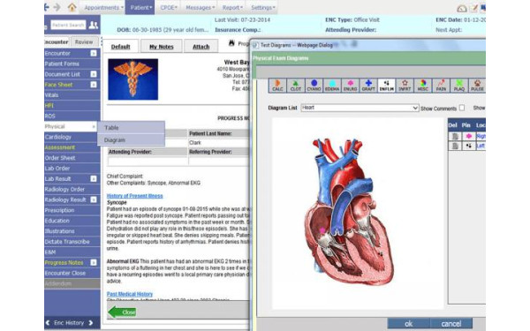
Task: Select the PAIN marker tool
Action: click(x=441, y=86)
